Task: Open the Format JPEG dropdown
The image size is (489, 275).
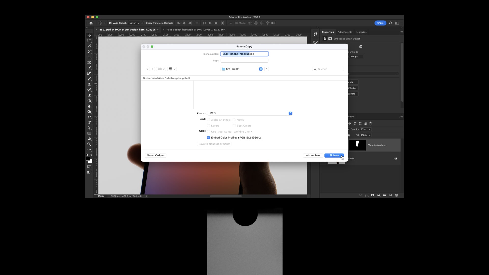Action: pyautogui.click(x=290, y=113)
